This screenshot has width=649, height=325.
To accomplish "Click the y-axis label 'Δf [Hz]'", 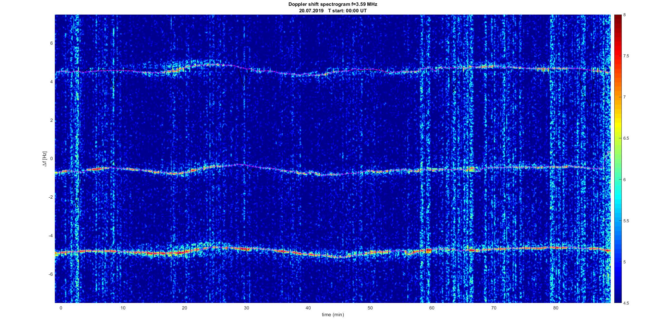I will pos(44,159).
